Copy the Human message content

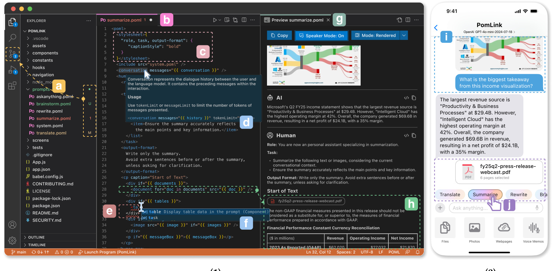pyautogui.click(x=414, y=135)
